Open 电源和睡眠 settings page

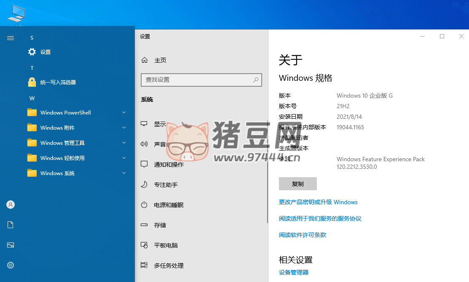169,205
